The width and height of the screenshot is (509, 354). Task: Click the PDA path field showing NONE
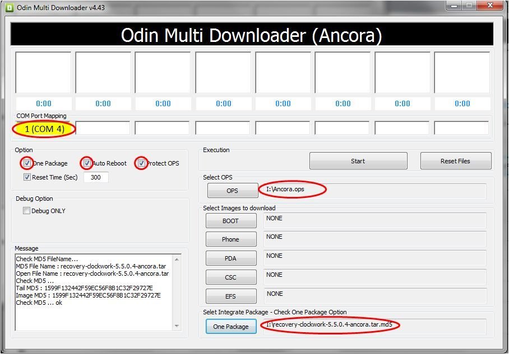click(375, 258)
